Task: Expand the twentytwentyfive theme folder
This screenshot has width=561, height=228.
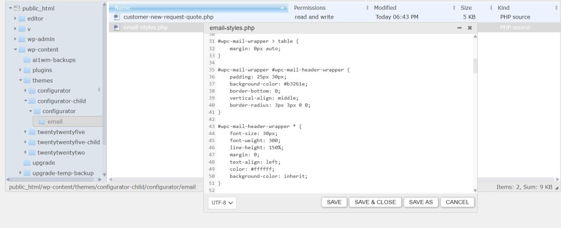Action: tap(25, 132)
